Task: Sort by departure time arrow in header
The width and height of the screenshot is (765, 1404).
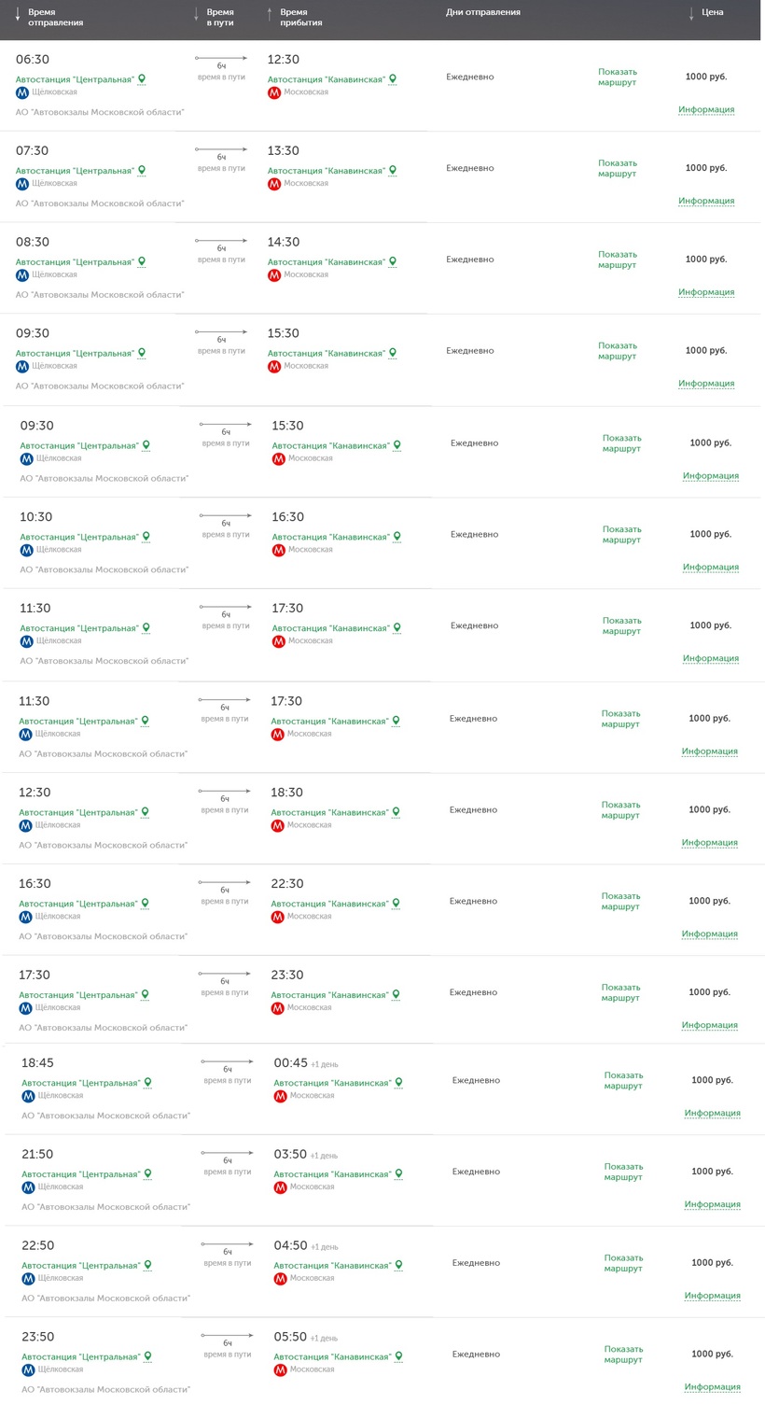Action: point(17,14)
